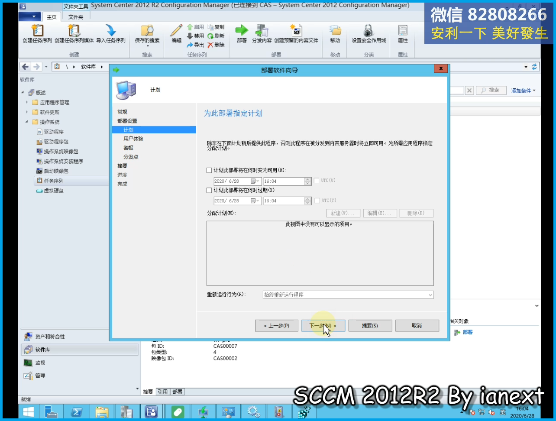Toggle UTC(T) checkbox for expire time
This screenshot has height=421, width=556.
tap(317, 201)
